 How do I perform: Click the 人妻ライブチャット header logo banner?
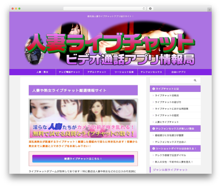pyautogui.click(x=110, y=43)
